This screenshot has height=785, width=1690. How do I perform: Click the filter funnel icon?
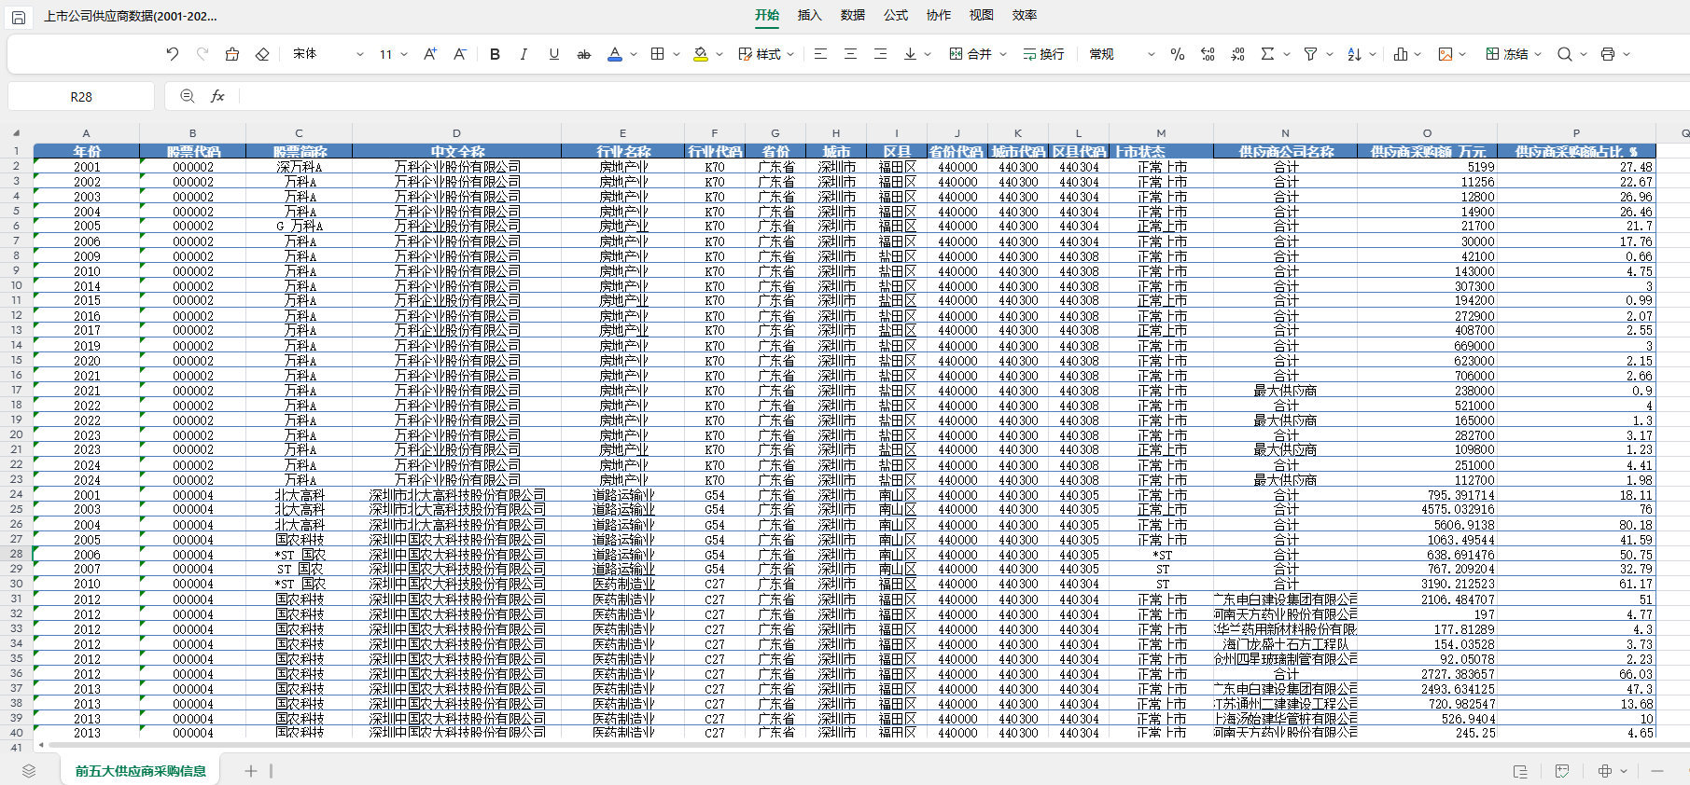point(1310,54)
